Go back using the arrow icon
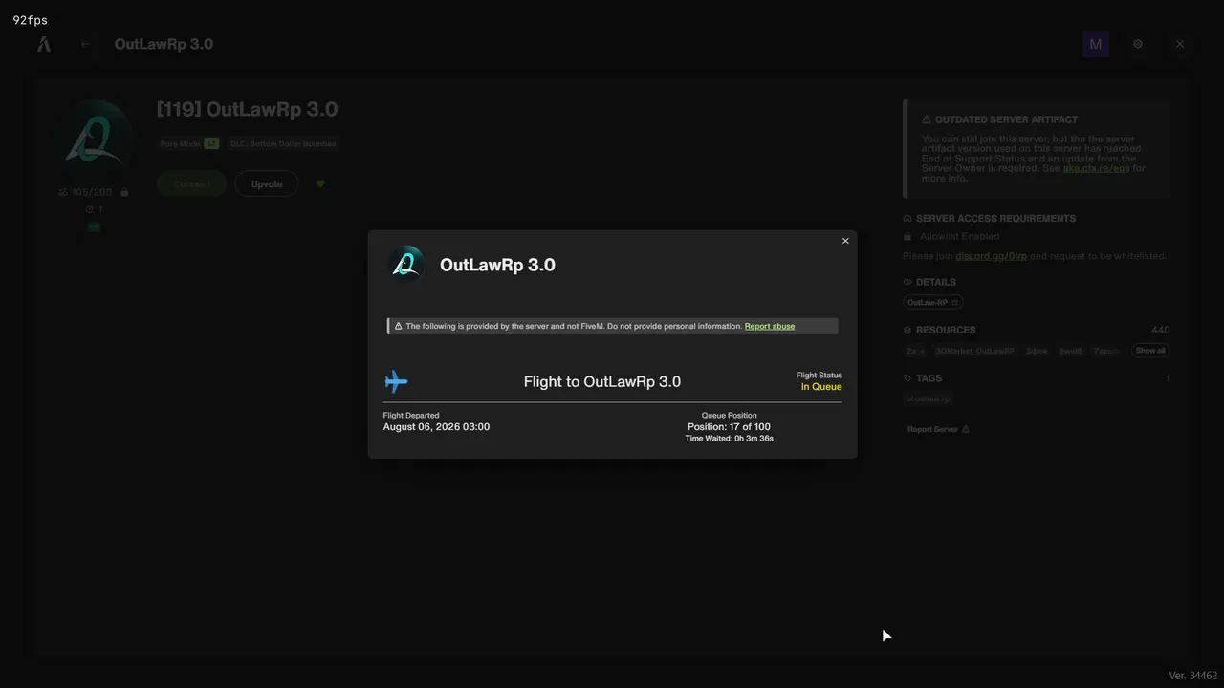 point(86,44)
